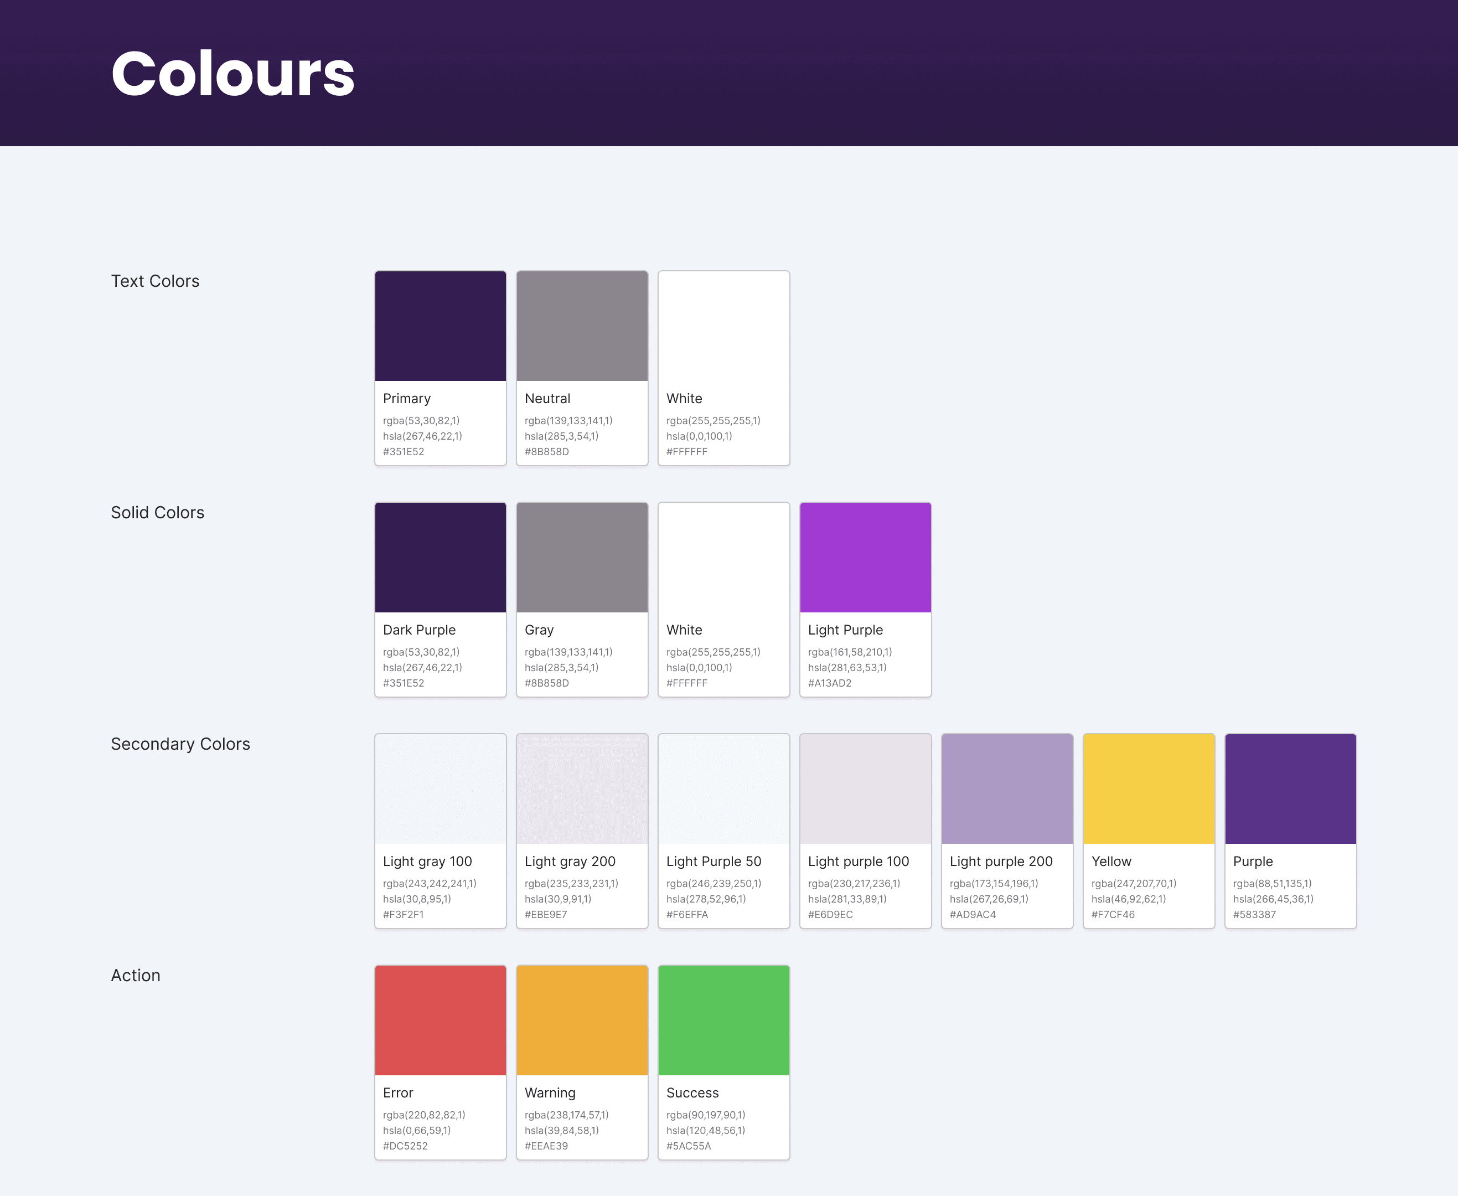Click the Success green color swatch
The width and height of the screenshot is (1458, 1196).
click(x=723, y=1020)
